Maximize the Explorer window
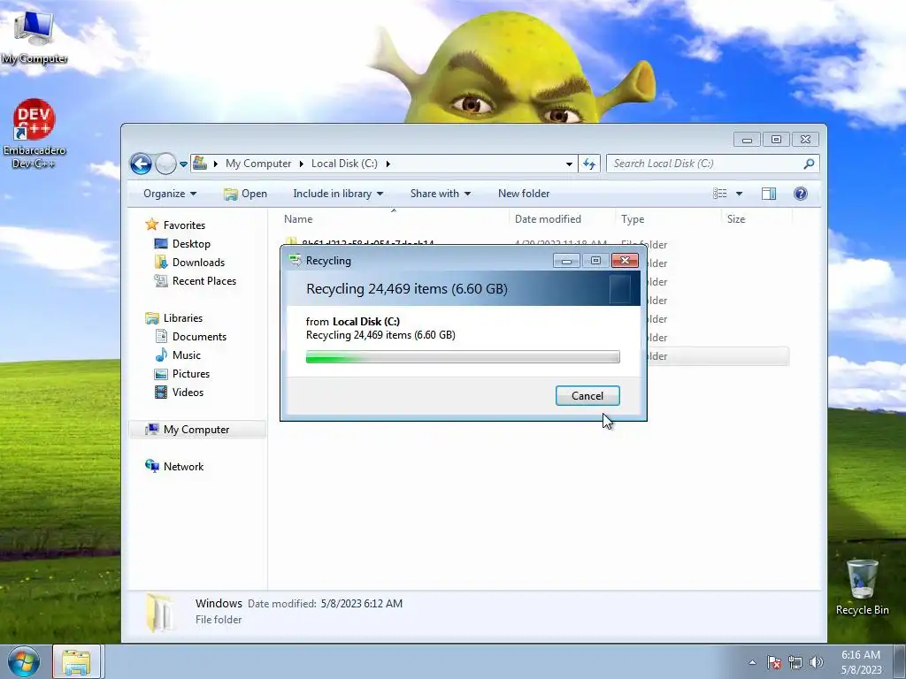Screen dimensions: 906x679 [776, 139]
